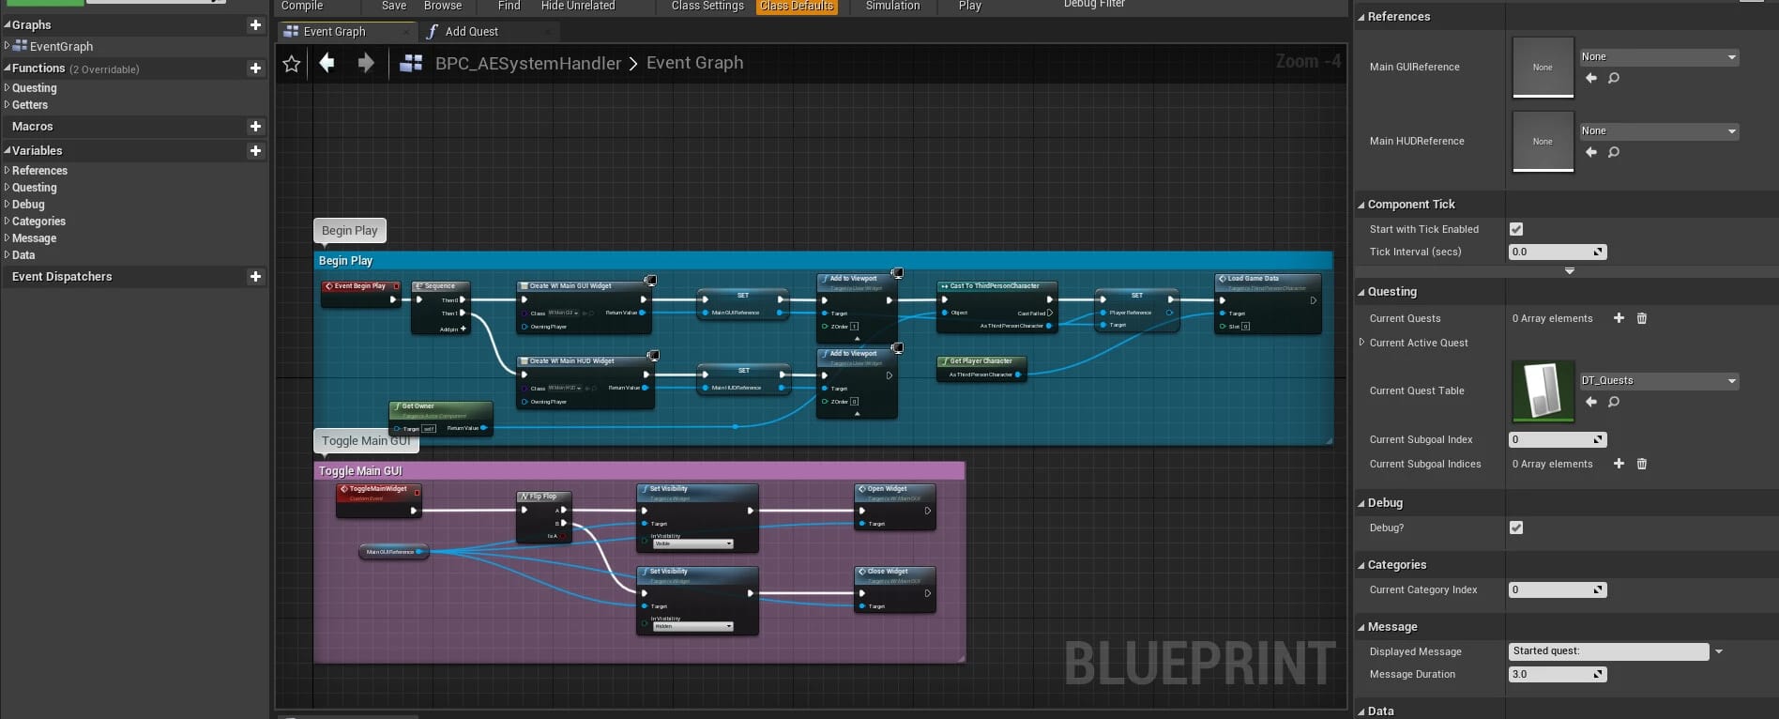
Task: Select the Toggle Main GUI comment header
Action: [639, 471]
